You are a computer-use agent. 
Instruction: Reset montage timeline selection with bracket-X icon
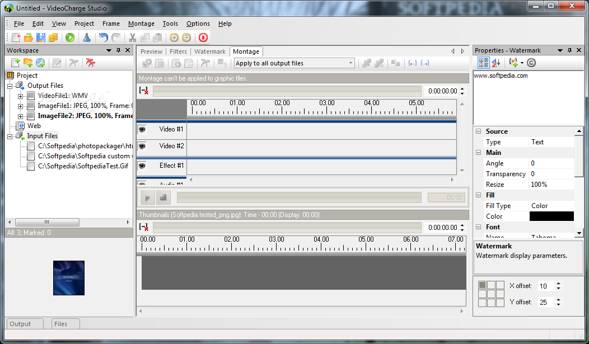[144, 91]
